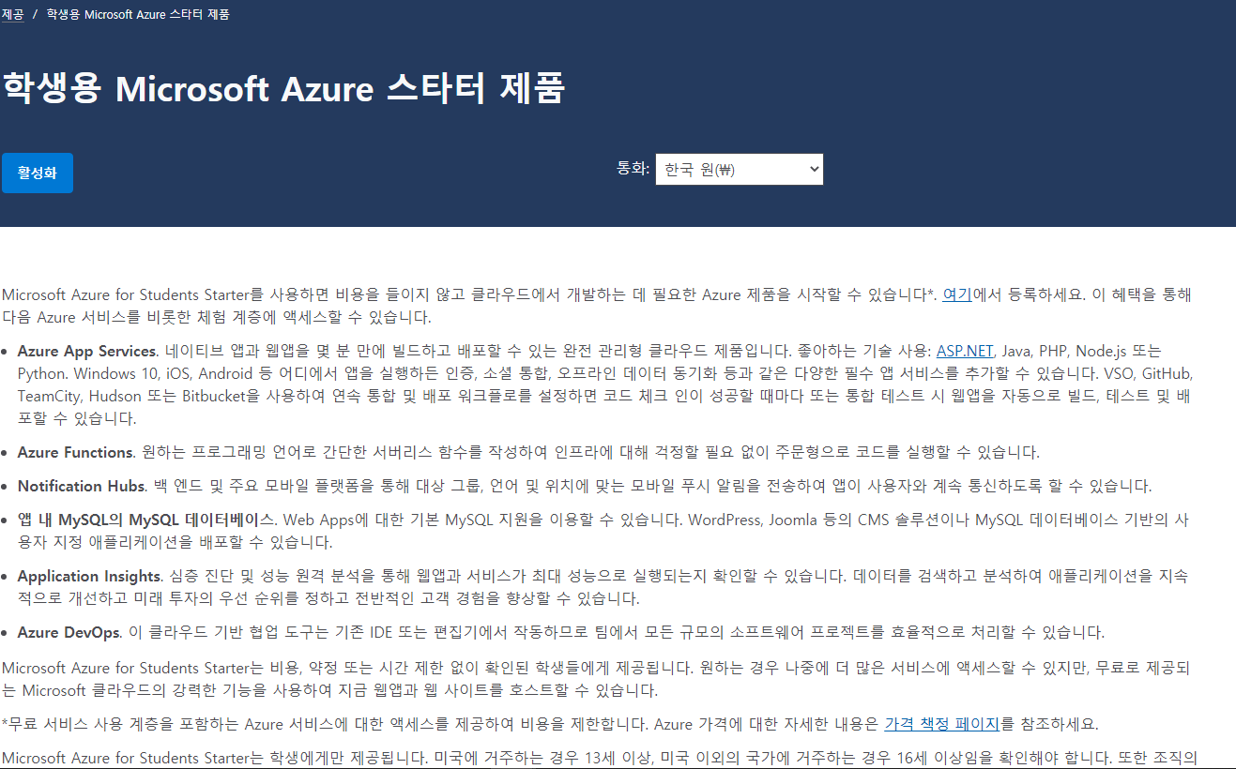Click the bold Notification Hubs text
The width and height of the screenshot is (1236, 769).
pos(81,486)
